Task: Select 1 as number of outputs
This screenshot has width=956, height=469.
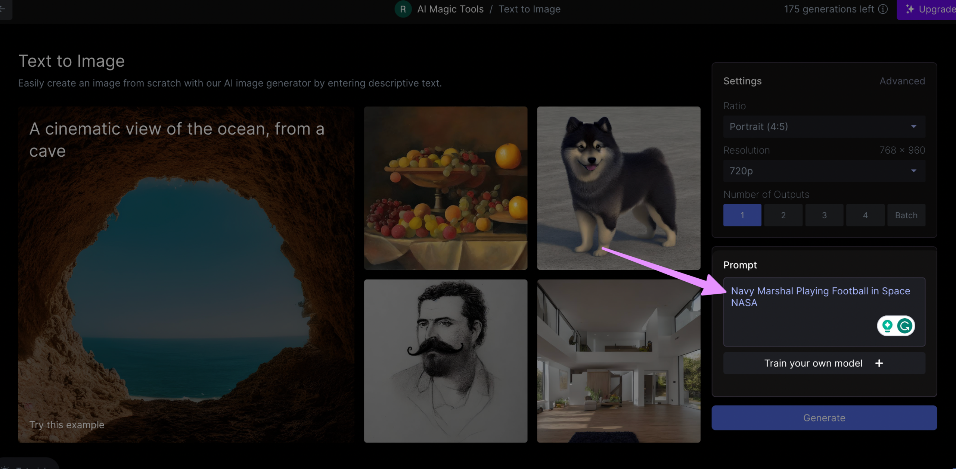Action: coord(742,215)
